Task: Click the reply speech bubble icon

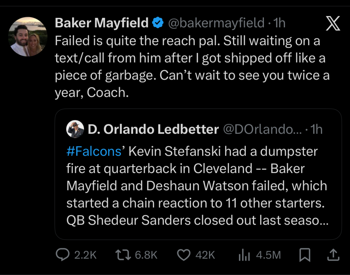Action: pos(63,255)
